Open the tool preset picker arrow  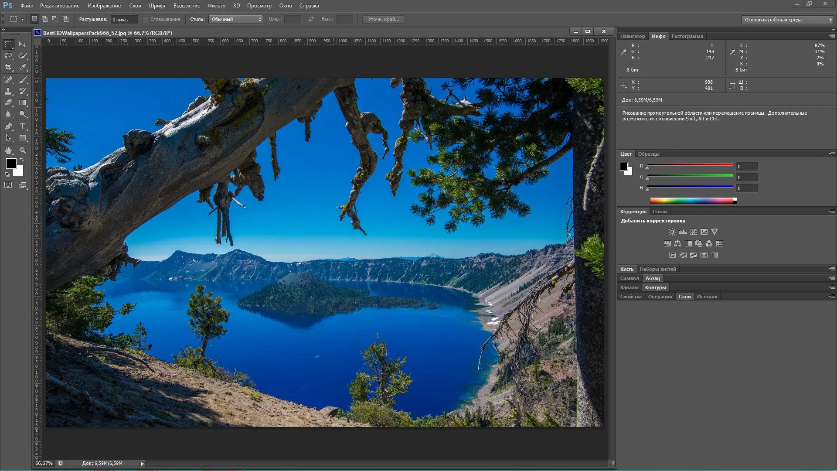(22, 19)
